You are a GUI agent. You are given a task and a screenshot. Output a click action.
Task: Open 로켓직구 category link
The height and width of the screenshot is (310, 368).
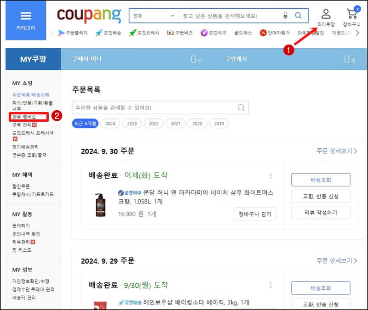pyautogui.click(x=213, y=33)
